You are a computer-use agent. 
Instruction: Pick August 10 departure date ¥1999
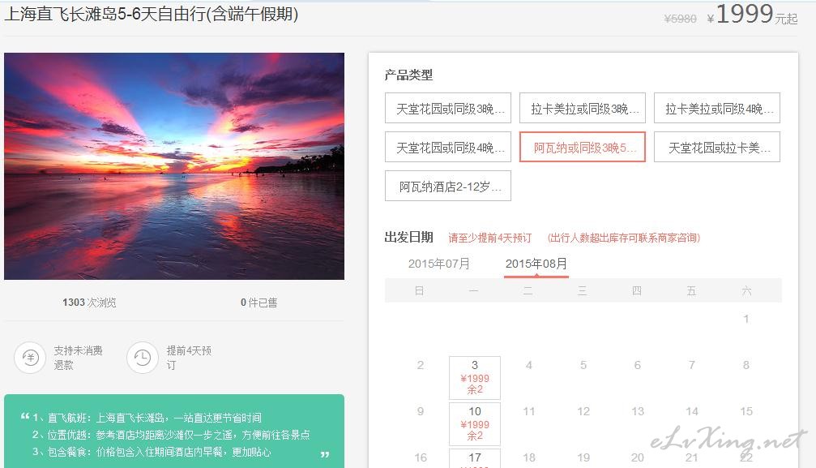tap(475, 423)
